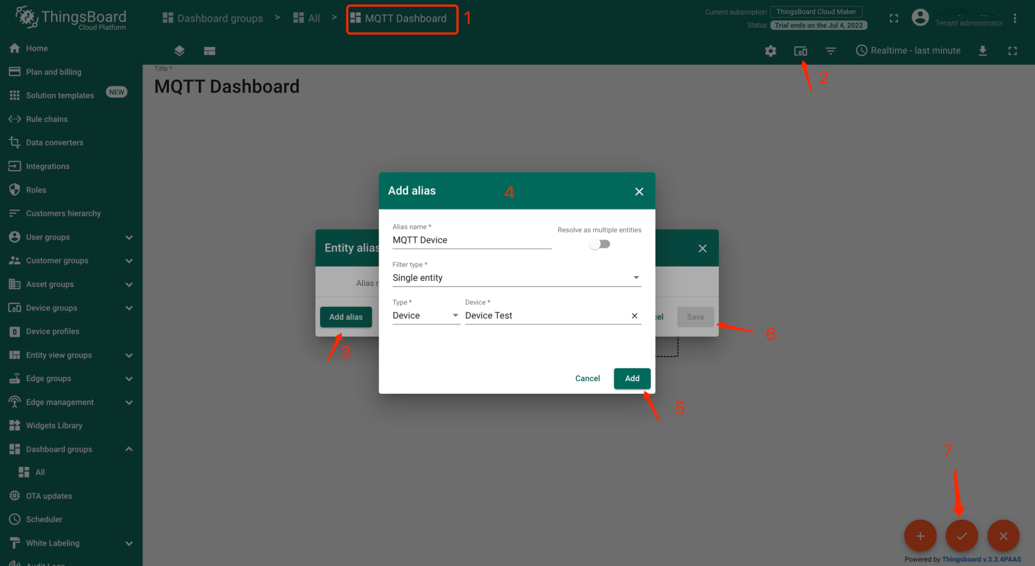
Task: Toggle top-bar fullscreen icon near account
Action: click(894, 18)
